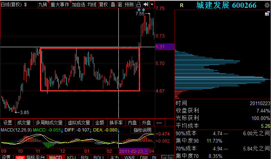Toggle the 叠 overlay option
This screenshot has height=159, width=271.
click(113, 4)
